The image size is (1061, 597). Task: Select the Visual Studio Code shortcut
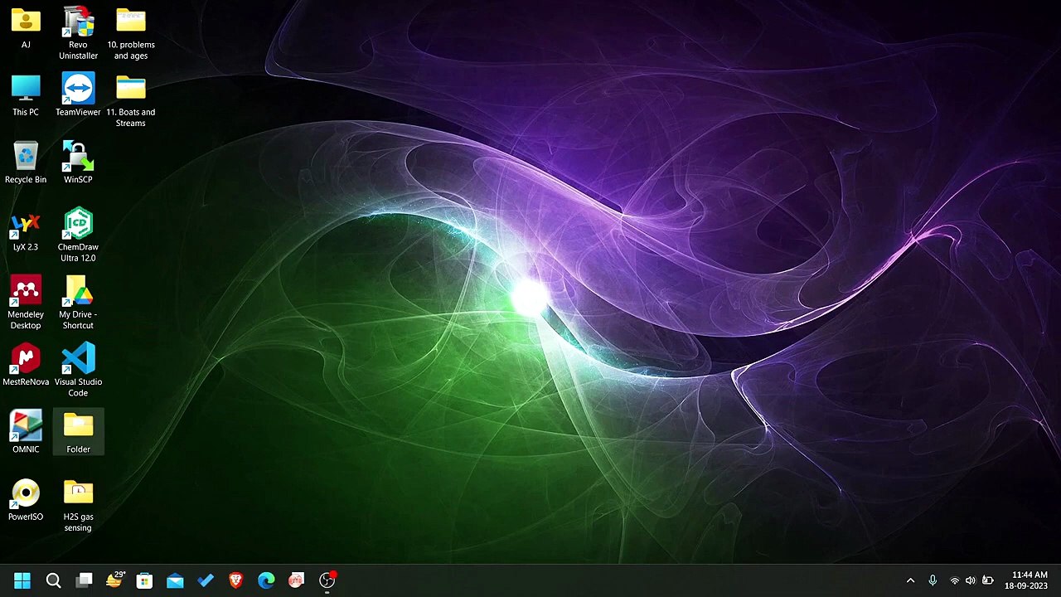click(x=78, y=370)
